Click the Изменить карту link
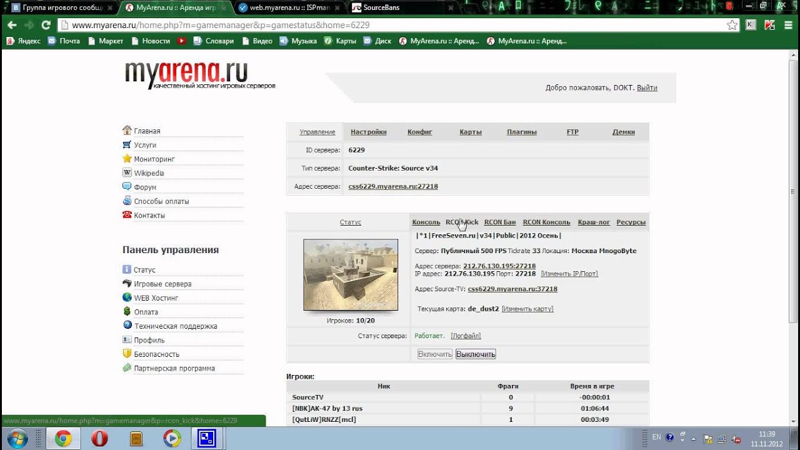The width and height of the screenshot is (800, 450). coord(527,309)
